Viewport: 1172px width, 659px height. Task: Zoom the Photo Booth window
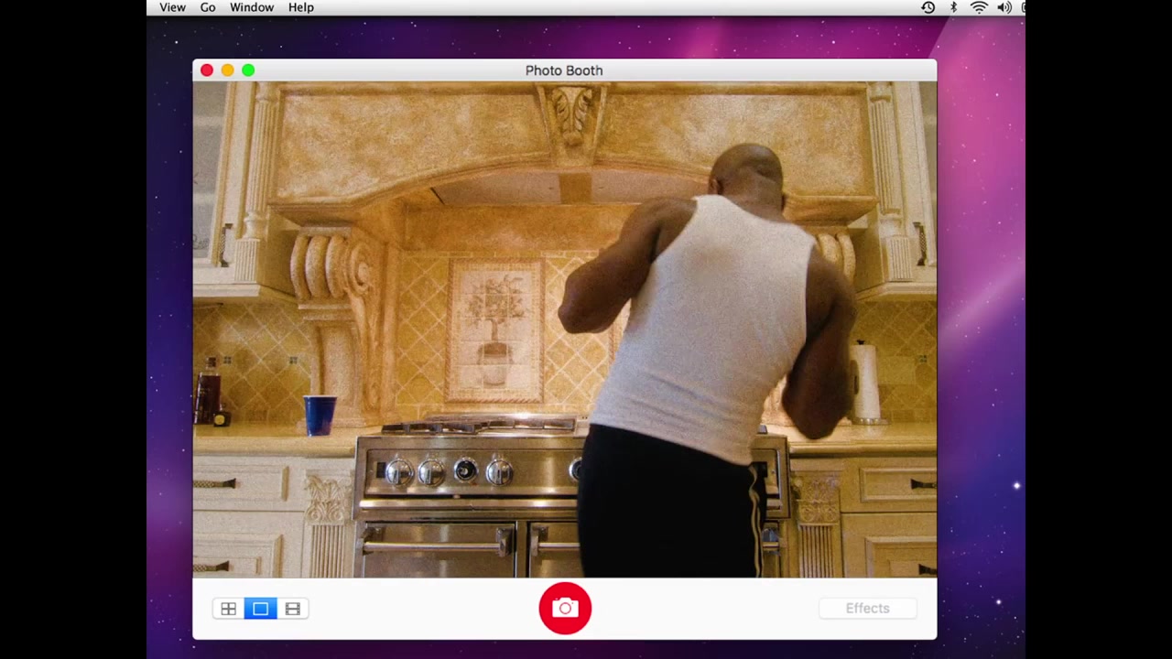tap(248, 70)
